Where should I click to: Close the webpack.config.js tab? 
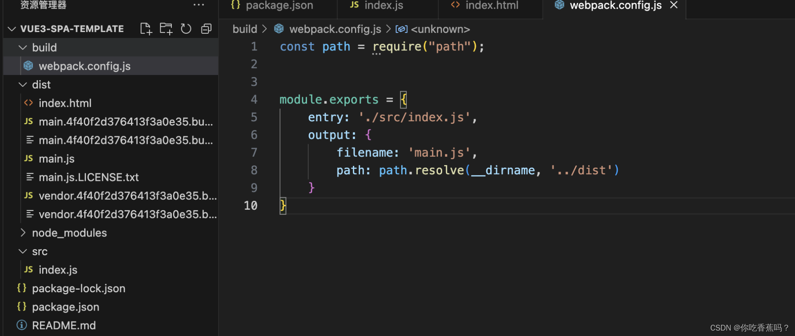[x=674, y=5]
